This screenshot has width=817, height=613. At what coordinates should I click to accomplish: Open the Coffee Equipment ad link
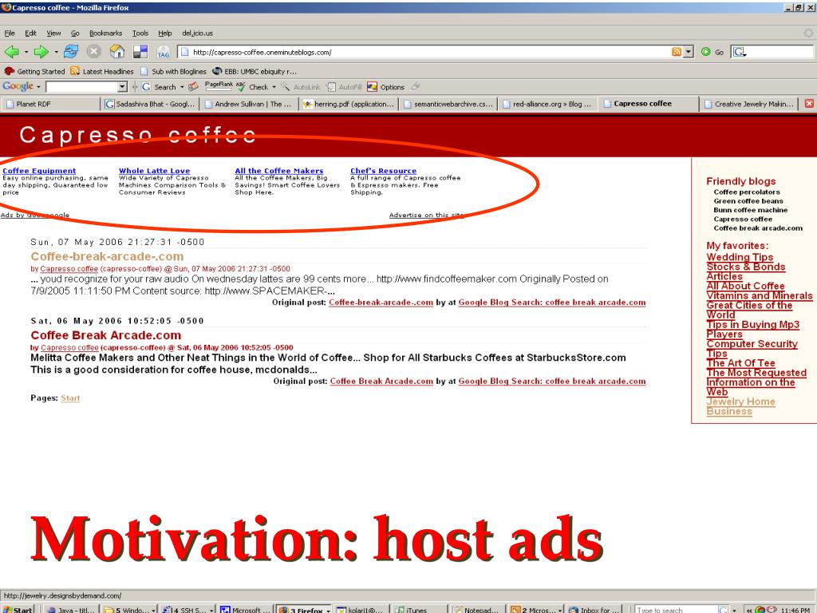coord(39,171)
